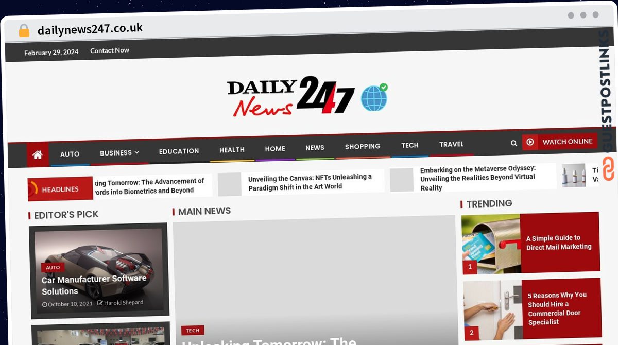Image resolution: width=618 pixels, height=345 pixels.
Task: Open the Advancement into Biometrics headline
Action: tap(149, 186)
